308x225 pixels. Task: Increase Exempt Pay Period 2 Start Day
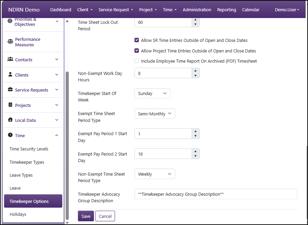(x=195, y=151)
